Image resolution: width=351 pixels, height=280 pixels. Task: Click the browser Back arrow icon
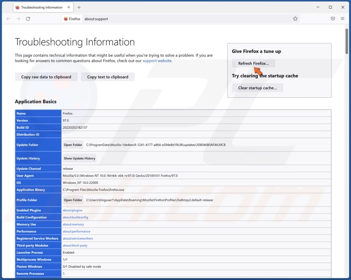point(8,19)
